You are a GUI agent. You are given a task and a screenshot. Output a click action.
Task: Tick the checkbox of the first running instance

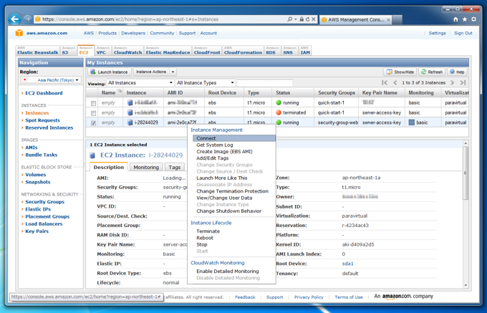93,103
